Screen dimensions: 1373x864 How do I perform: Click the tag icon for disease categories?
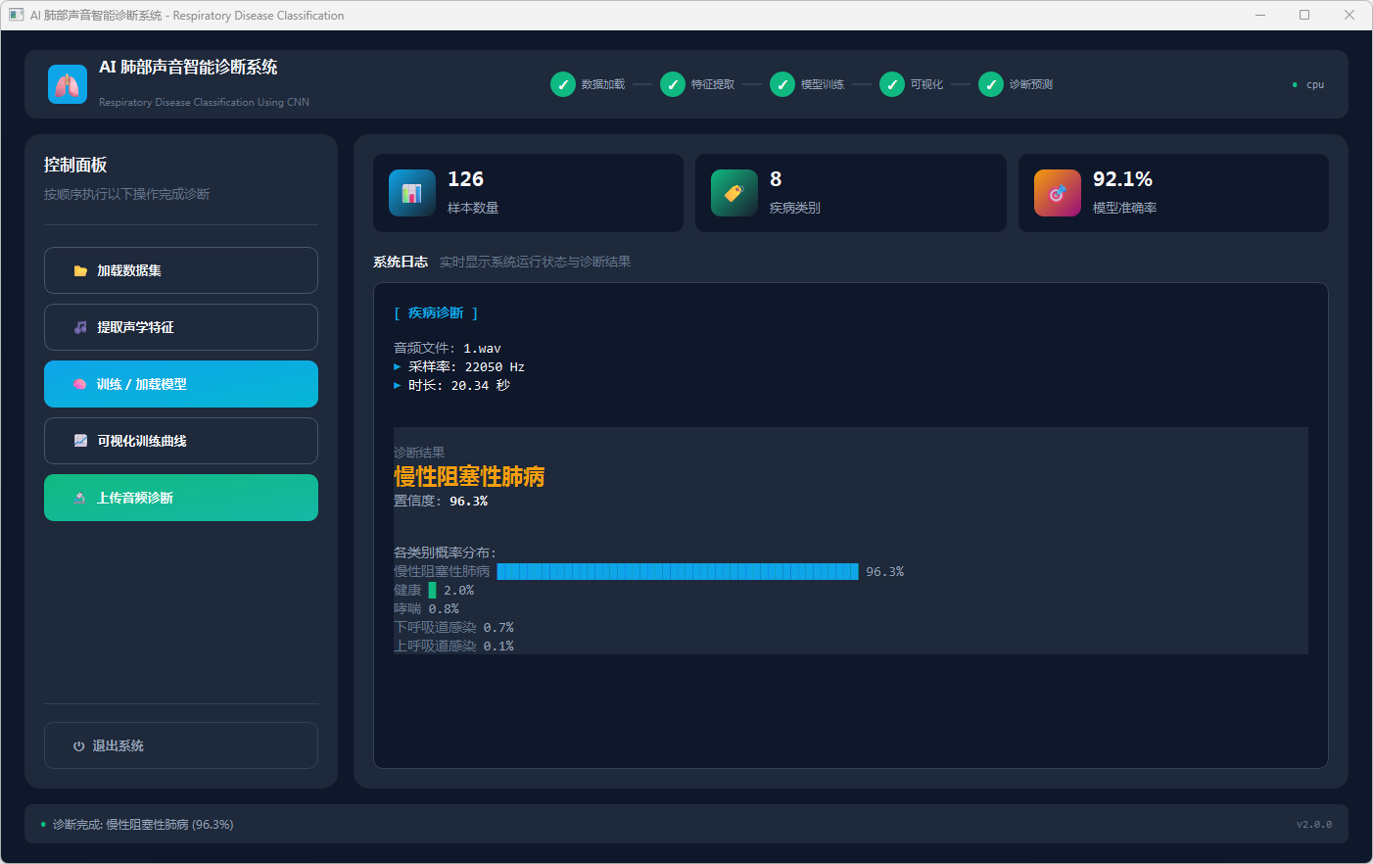pos(734,193)
